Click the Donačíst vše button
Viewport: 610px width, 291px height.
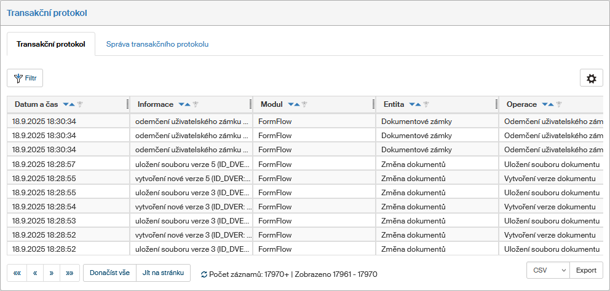click(x=110, y=273)
